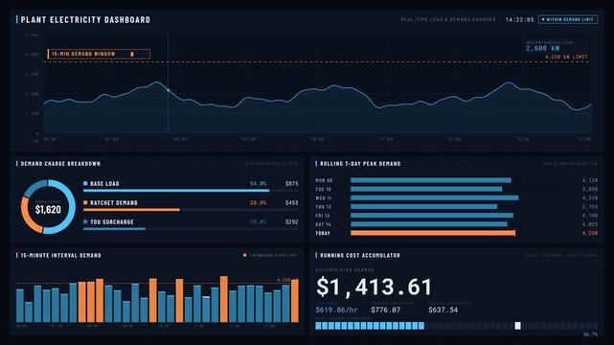Click the 3,765 value for THU 12
This screenshot has height=345, width=614.
click(590, 206)
